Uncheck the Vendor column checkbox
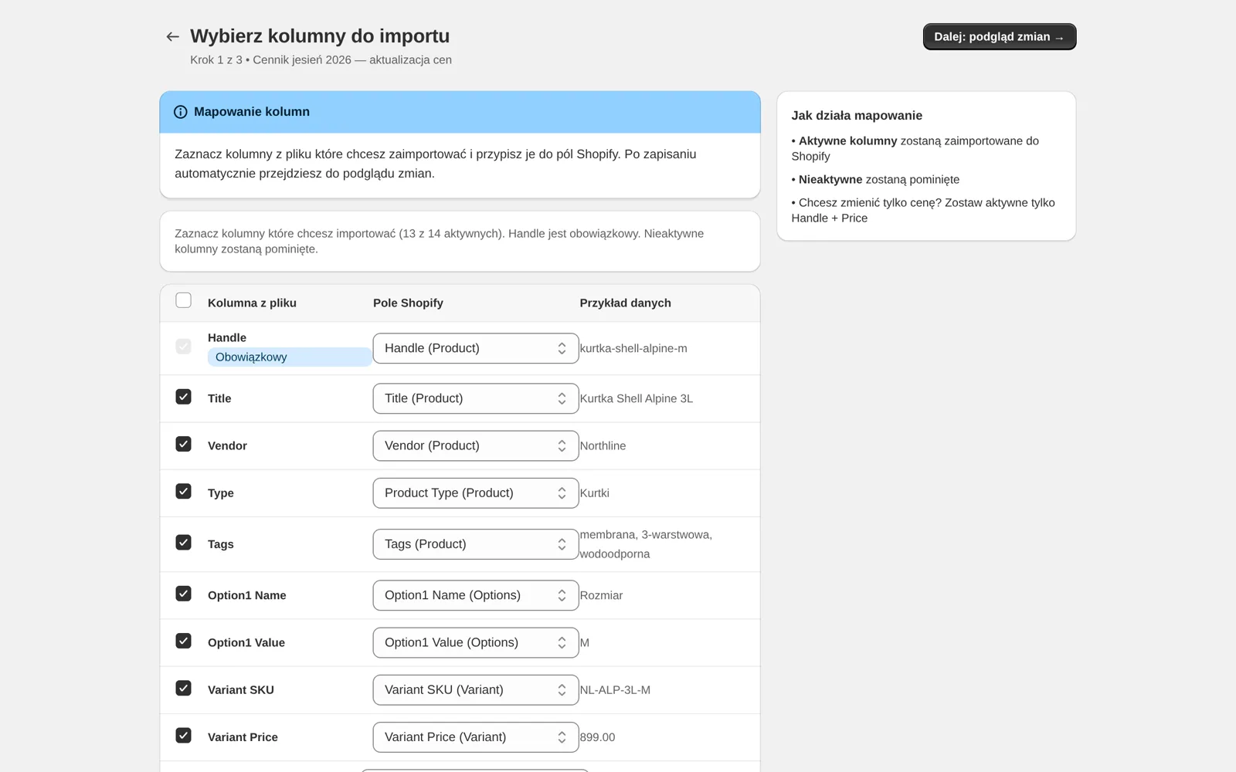 pyautogui.click(x=183, y=444)
